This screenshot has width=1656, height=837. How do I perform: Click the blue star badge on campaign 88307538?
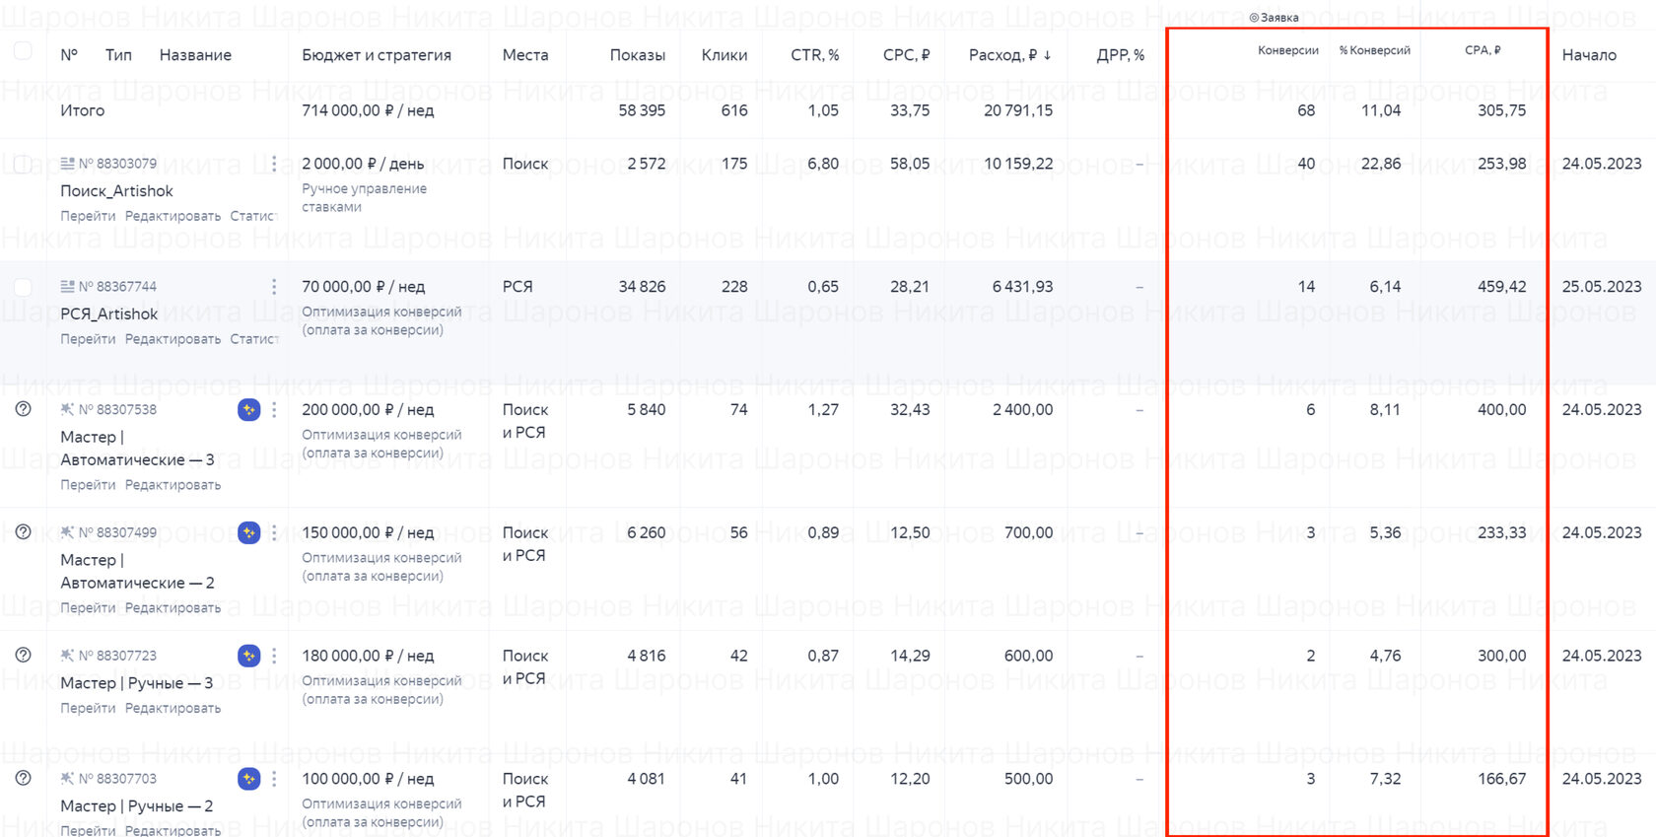(248, 409)
